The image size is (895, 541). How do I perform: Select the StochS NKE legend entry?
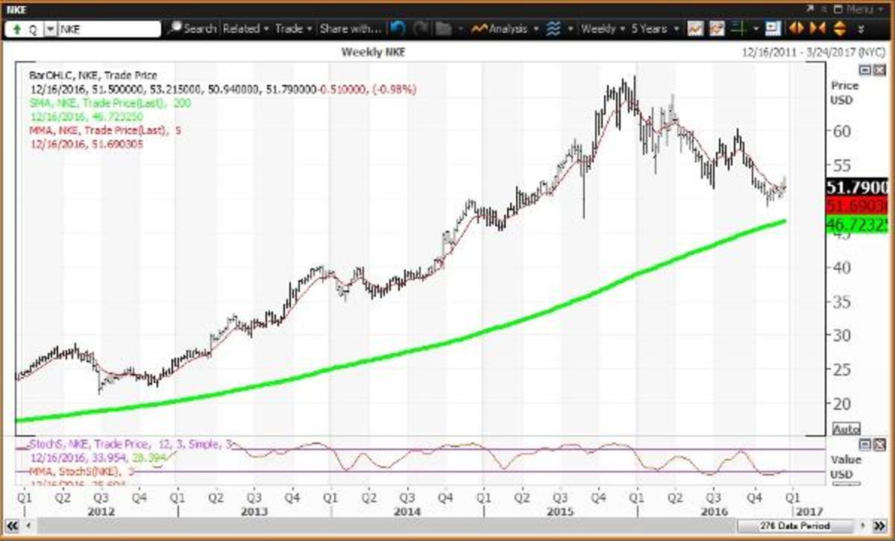(131, 444)
